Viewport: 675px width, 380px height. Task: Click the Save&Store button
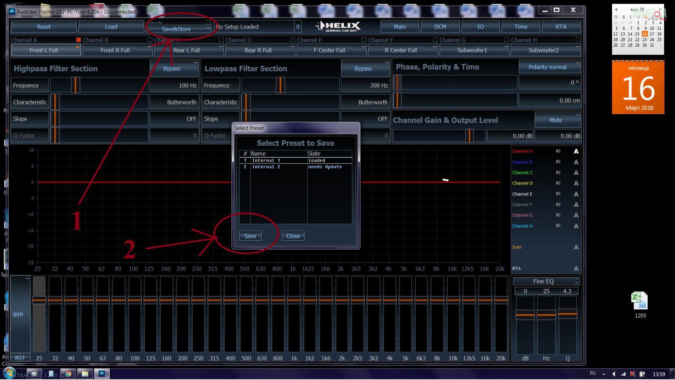tap(178, 29)
